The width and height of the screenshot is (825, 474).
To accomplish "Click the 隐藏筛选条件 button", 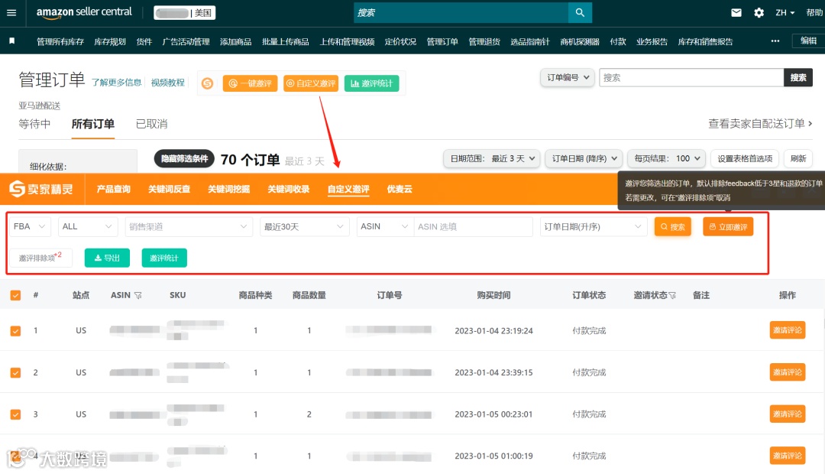I will tap(184, 158).
